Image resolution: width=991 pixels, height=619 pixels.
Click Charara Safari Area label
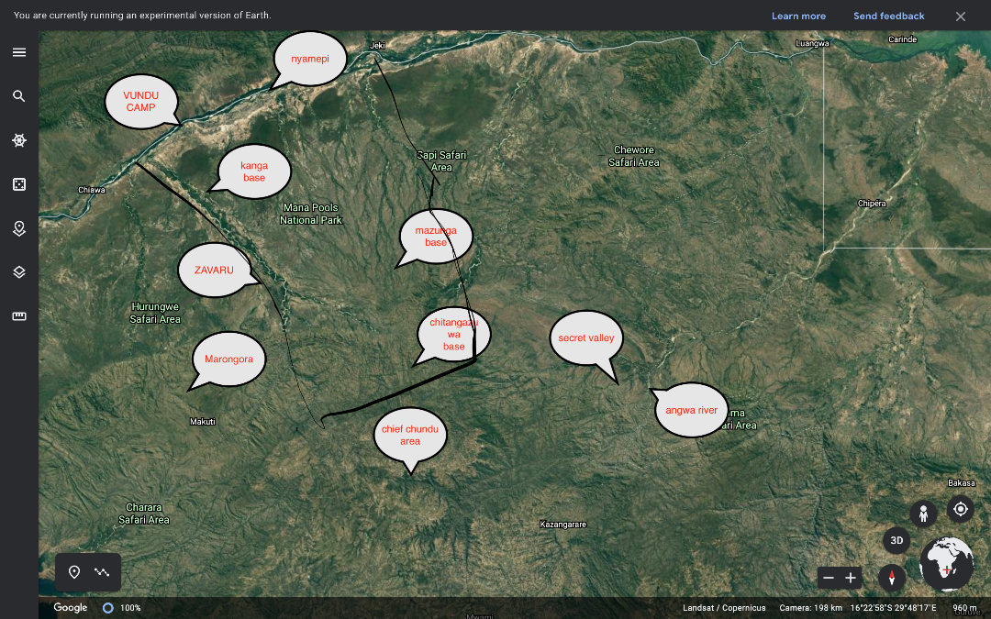click(x=144, y=514)
